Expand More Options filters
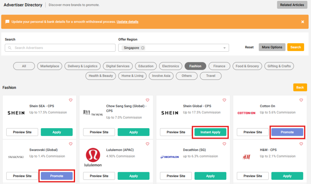Viewport: 311px width, 184px height. click(x=272, y=47)
